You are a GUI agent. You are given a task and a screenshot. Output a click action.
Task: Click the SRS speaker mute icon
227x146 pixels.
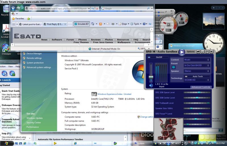(151, 85)
